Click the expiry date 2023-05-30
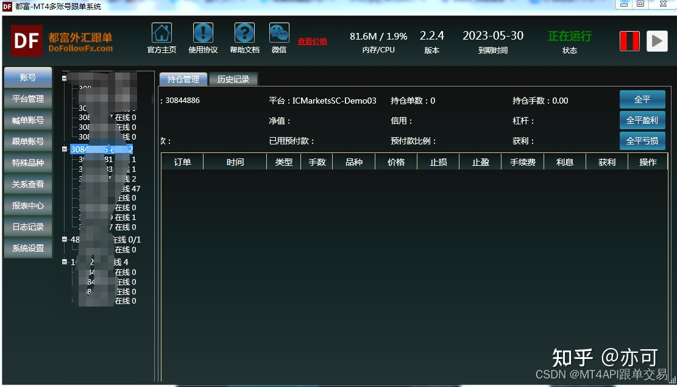The height and width of the screenshot is (387, 677). (493, 36)
